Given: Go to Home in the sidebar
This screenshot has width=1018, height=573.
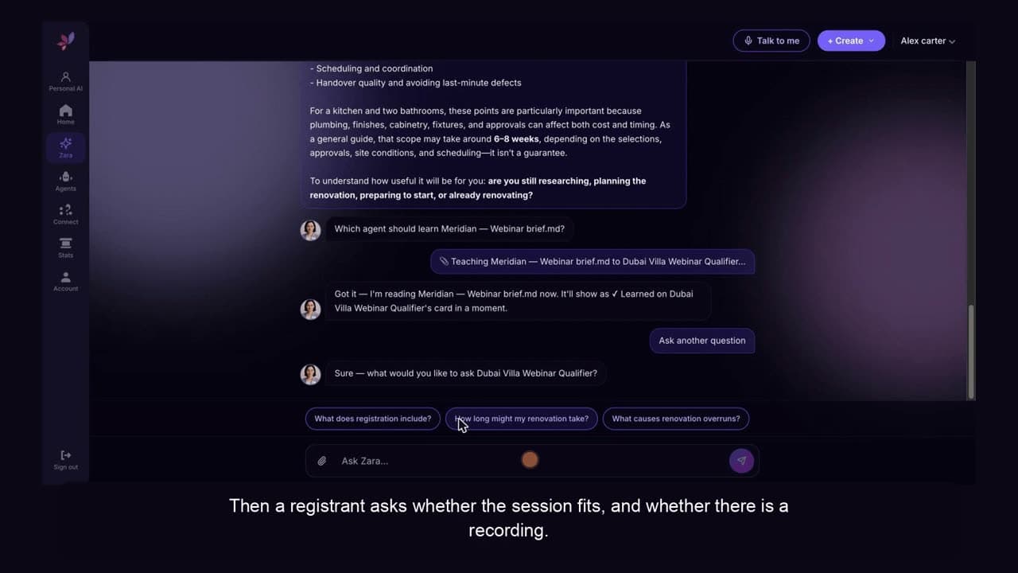Looking at the screenshot, I should [x=65, y=115].
